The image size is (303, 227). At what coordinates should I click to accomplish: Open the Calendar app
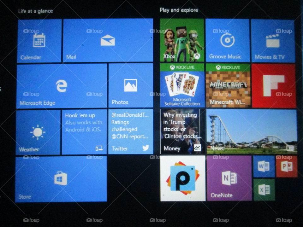coord(38,39)
